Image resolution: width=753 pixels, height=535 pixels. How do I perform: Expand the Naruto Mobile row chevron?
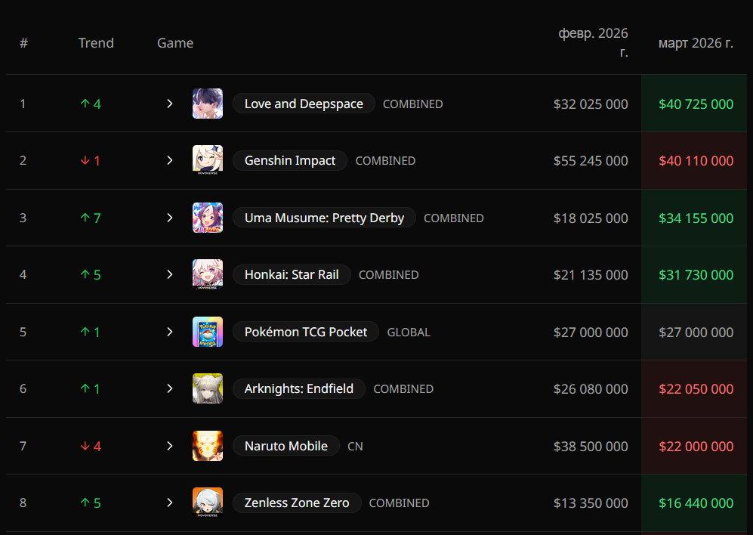click(169, 446)
